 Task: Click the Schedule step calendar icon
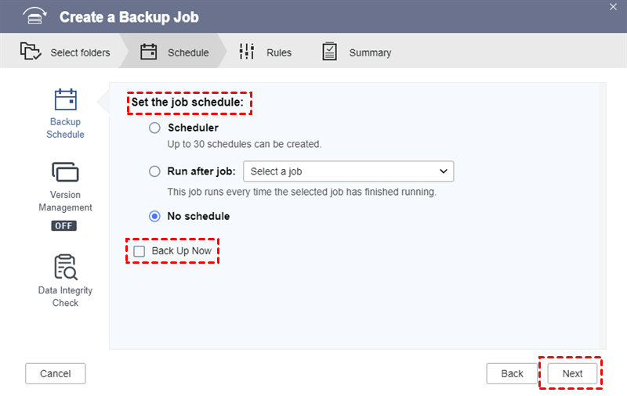coord(149,52)
